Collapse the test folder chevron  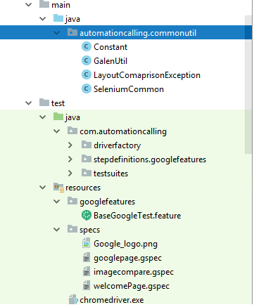[29, 103]
